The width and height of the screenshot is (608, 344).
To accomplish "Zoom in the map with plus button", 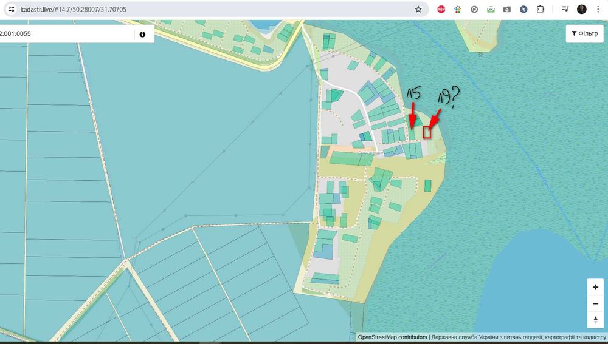I will point(595,287).
